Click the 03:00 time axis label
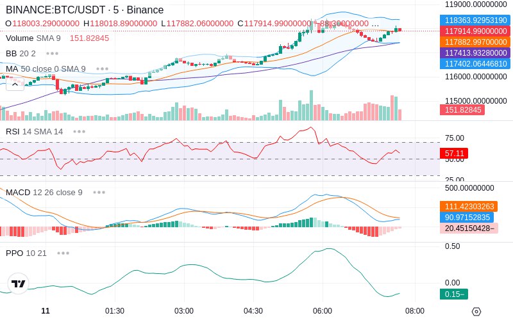The width and height of the screenshot is (513, 320). [x=184, y=311]
